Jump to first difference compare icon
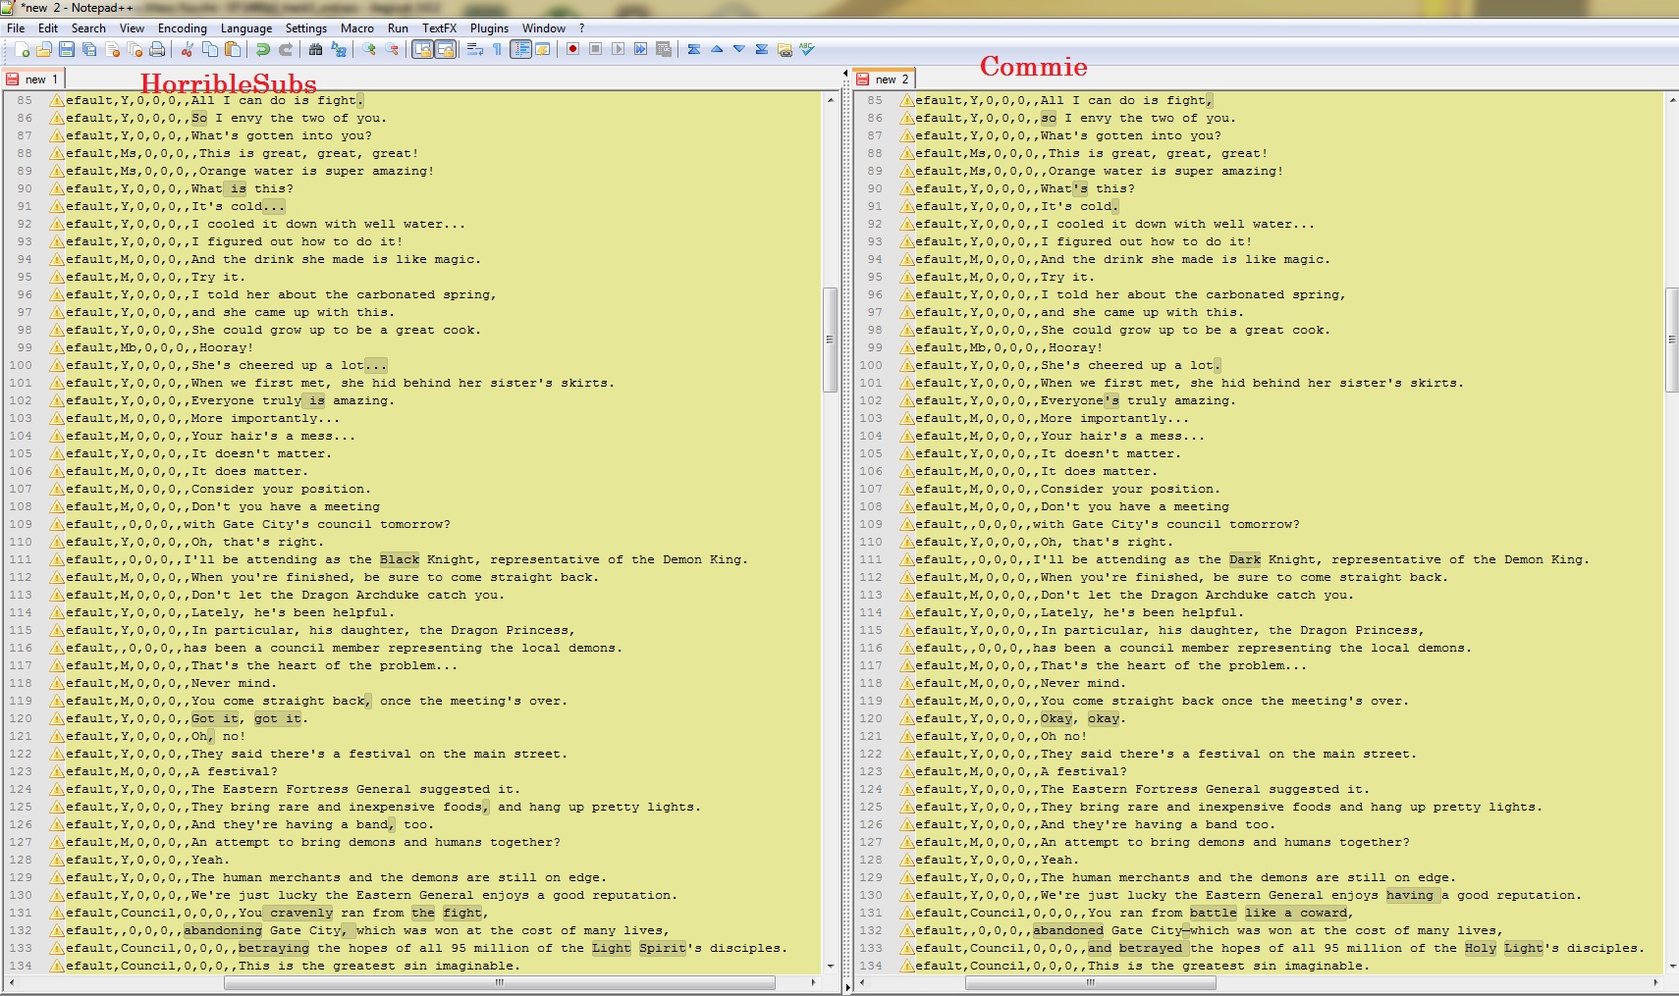1679x996 pixels. [x=694, y=50]
